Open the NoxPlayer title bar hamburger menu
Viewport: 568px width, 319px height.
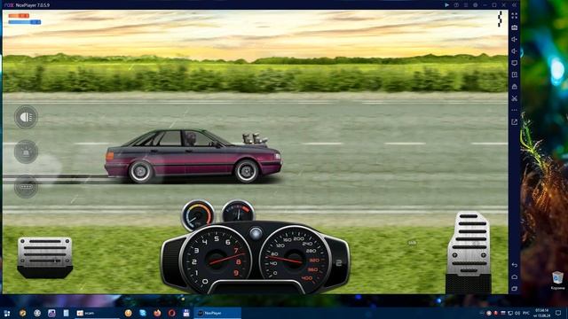click(466, 5)
